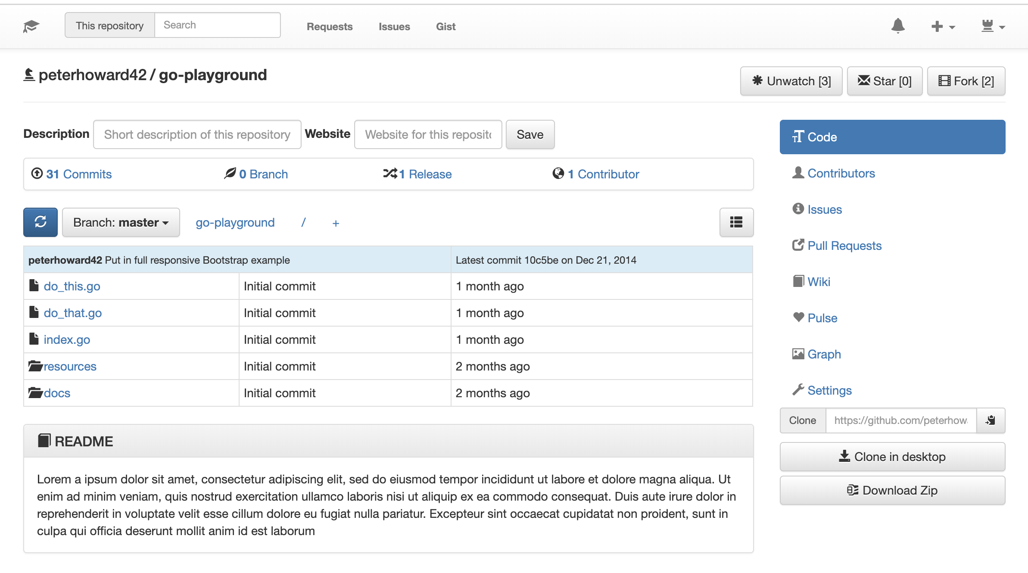Click the notification bell icon
1028x573 pixels.
898,26
